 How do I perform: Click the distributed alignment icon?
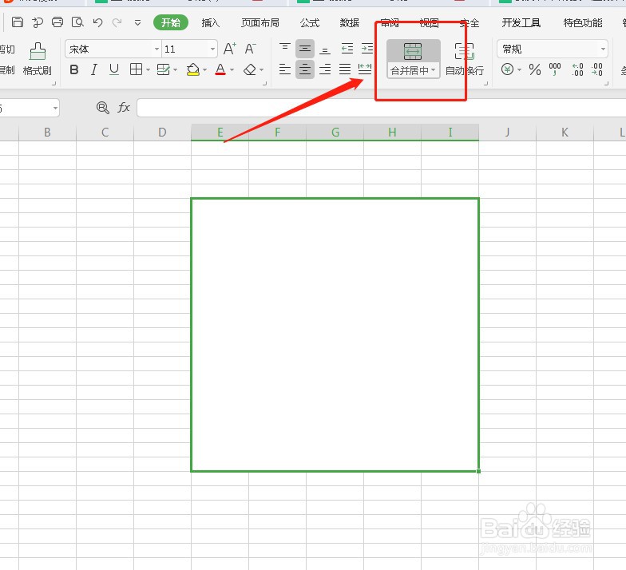(x=365, y=69)
